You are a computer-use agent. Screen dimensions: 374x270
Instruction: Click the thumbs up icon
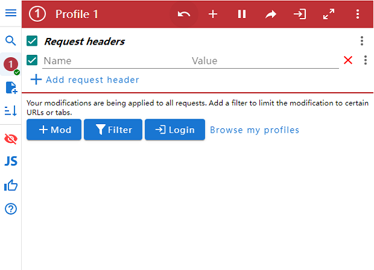[x=10, y=185]
